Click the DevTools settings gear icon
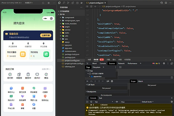Screen dimensions: 174x116 coord(164,63)
